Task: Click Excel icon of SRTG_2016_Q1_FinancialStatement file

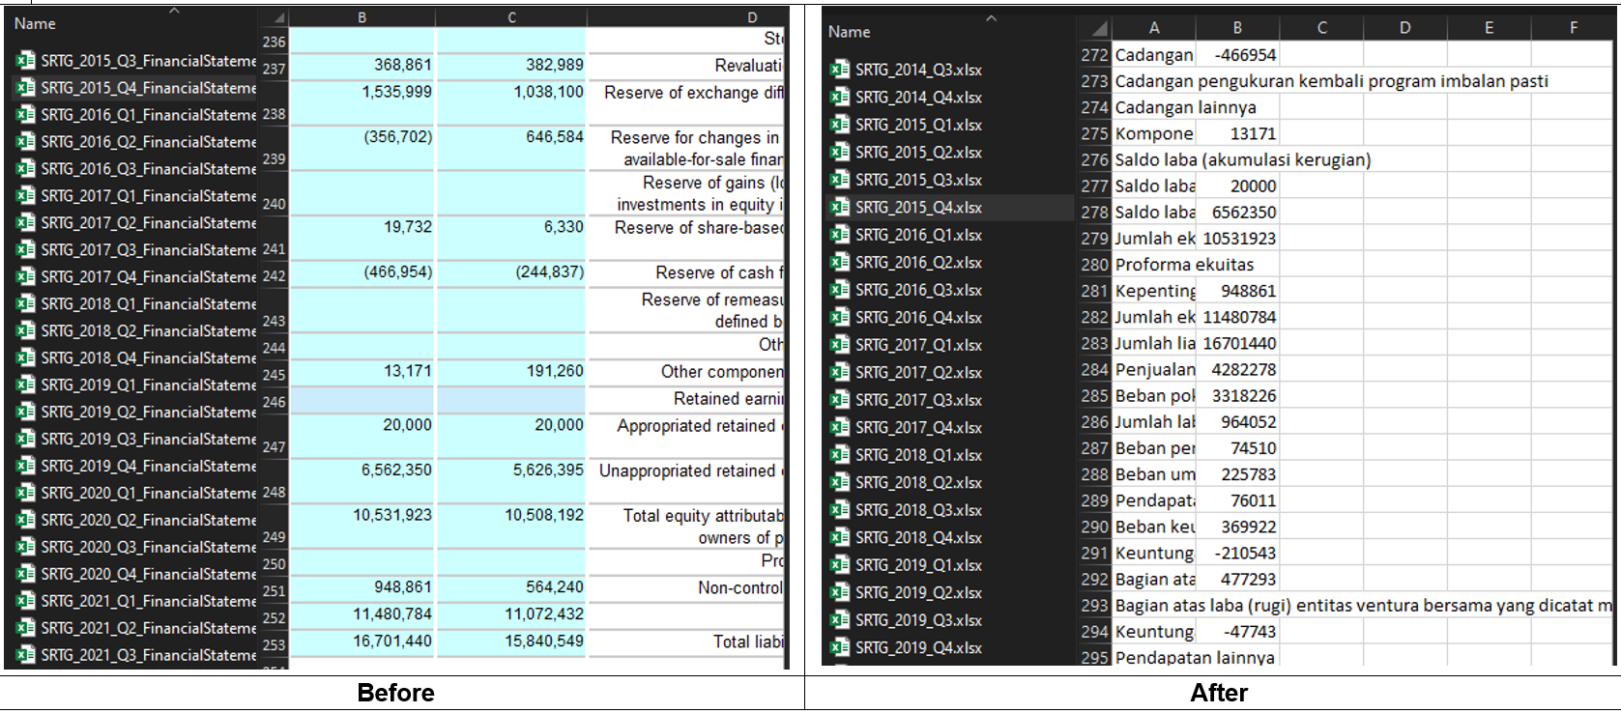Action: click(25, 115)
